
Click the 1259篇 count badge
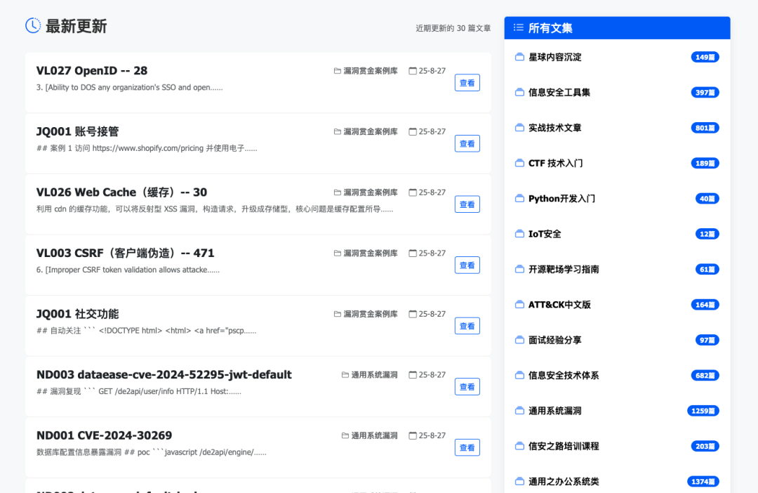(x=703, y=411)
